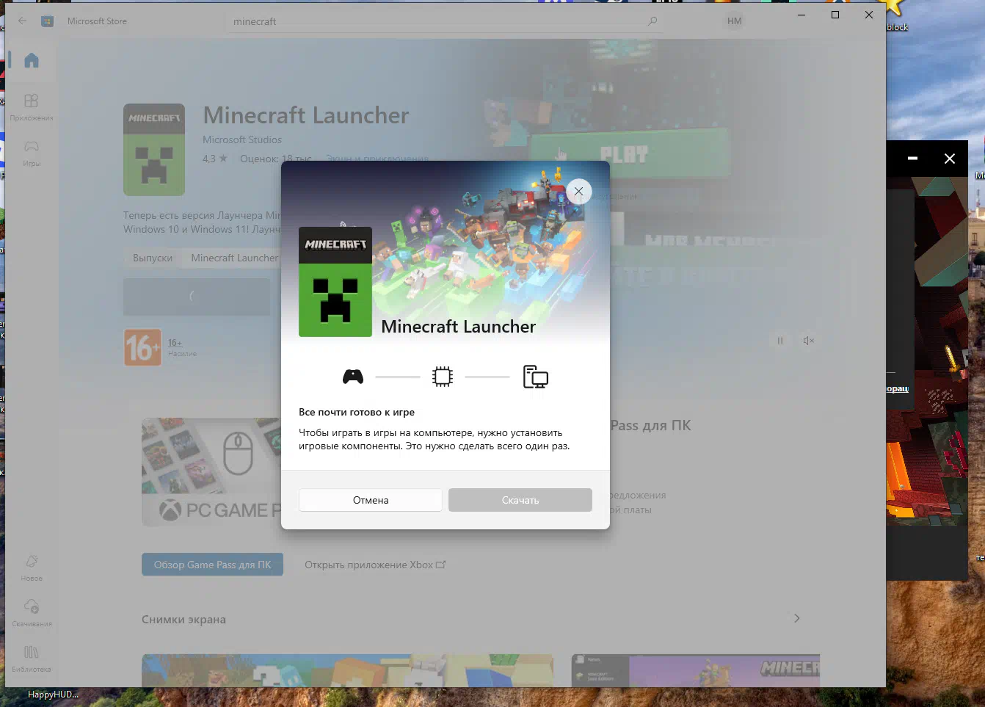Open the Приложения apps section
The image size is (985, 707).
tap(32, 106)
